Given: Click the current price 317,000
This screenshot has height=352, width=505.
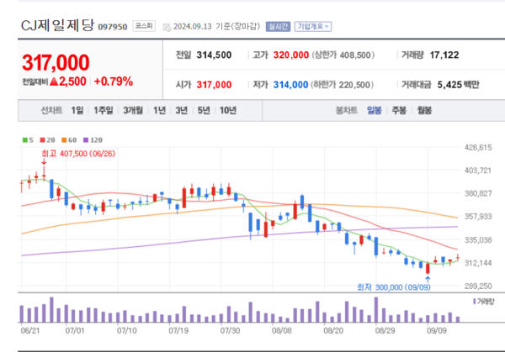Looking at the screenshot, I should tap(56, 64).
